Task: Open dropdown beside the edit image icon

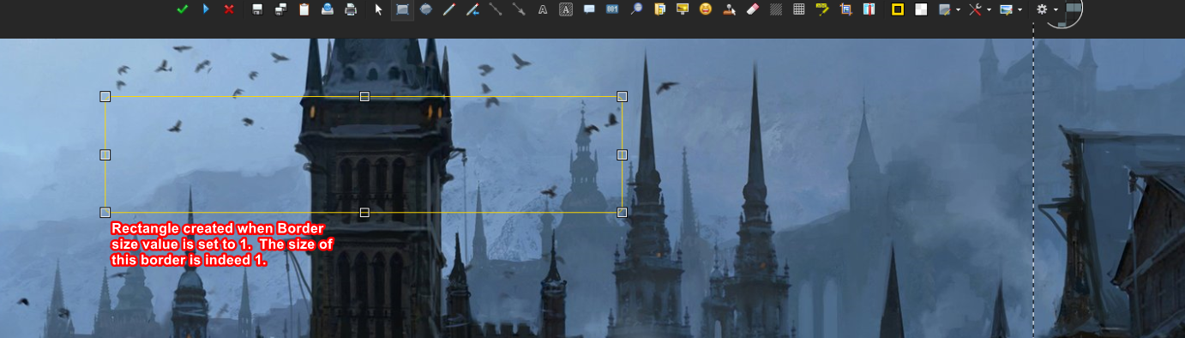Action: coord(959,10)
